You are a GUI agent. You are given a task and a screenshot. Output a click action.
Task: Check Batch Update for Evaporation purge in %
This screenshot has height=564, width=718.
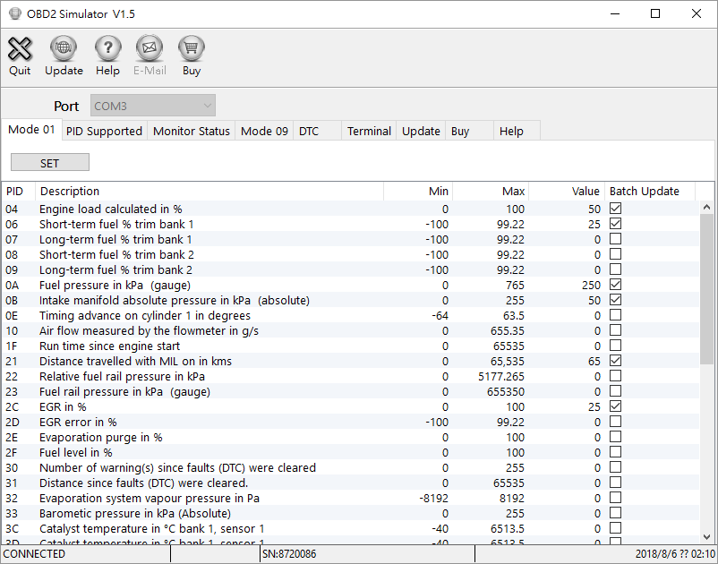pos(615,436)
